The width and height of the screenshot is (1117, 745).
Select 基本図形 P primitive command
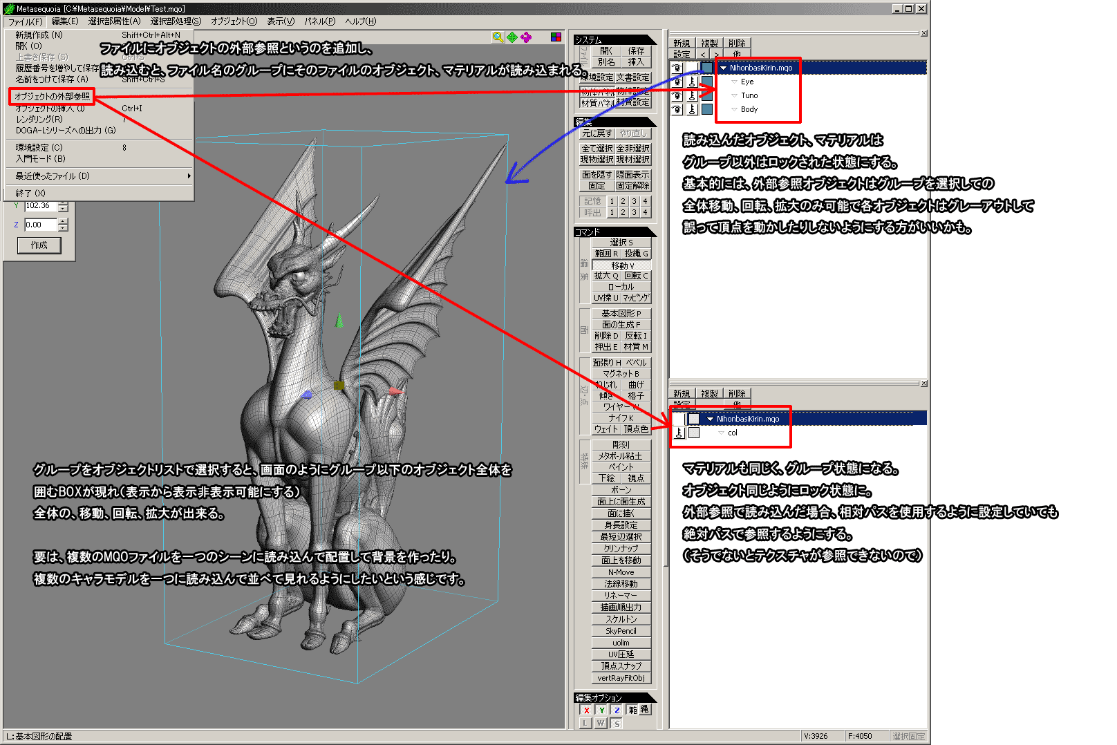click(621, 314)
